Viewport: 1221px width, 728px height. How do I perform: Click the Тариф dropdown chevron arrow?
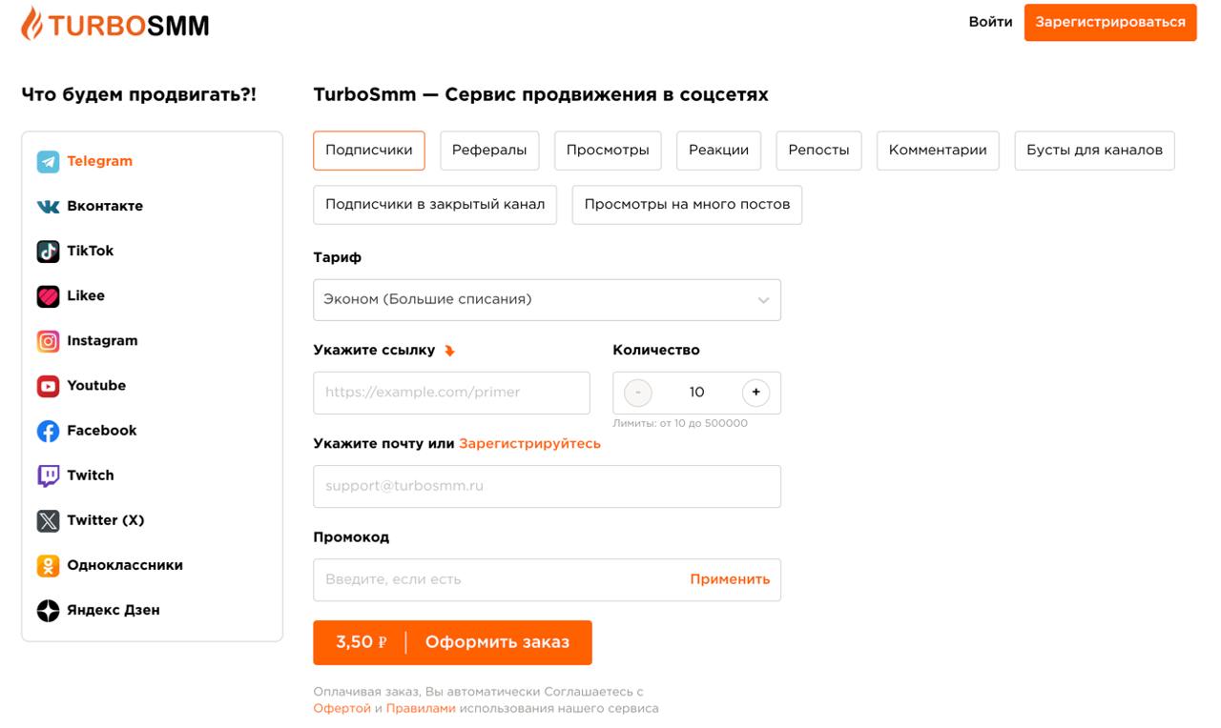763,300
